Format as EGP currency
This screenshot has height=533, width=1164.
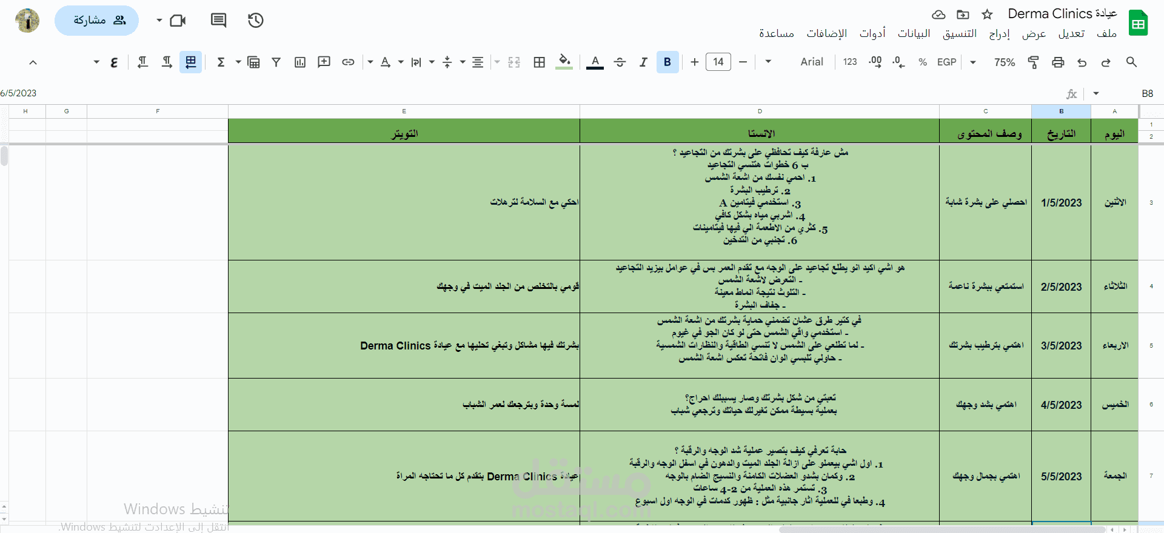[946, 62]
